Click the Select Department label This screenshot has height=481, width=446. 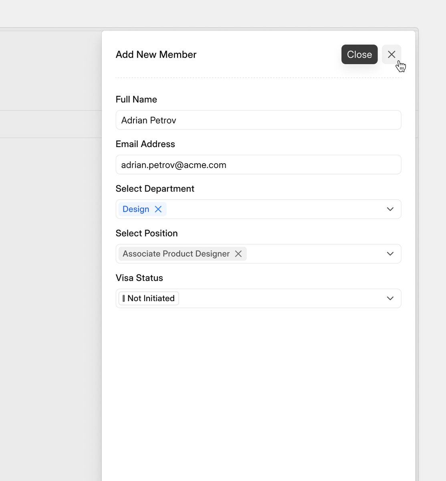point(155,189)
